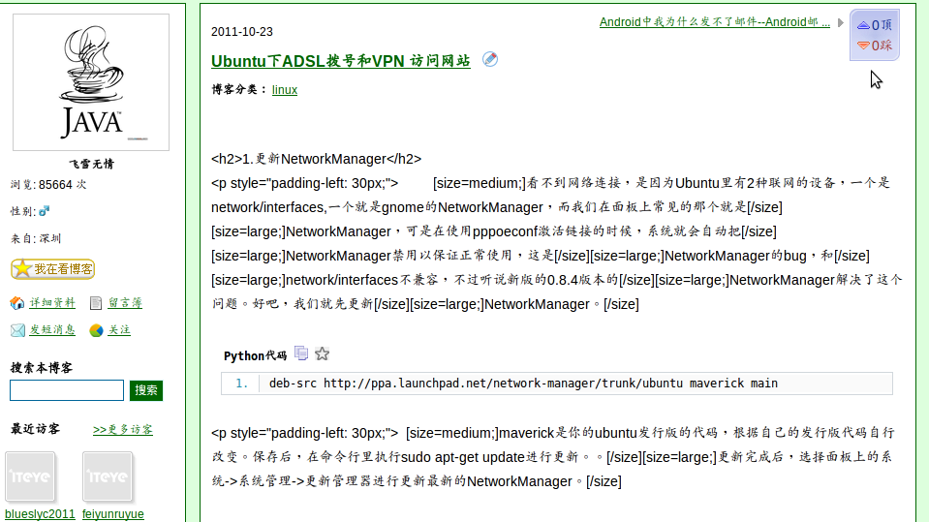Click the '搜索本博客' heading
The image size is (929, 522).
pyautogui.click(x=42, y=368)
